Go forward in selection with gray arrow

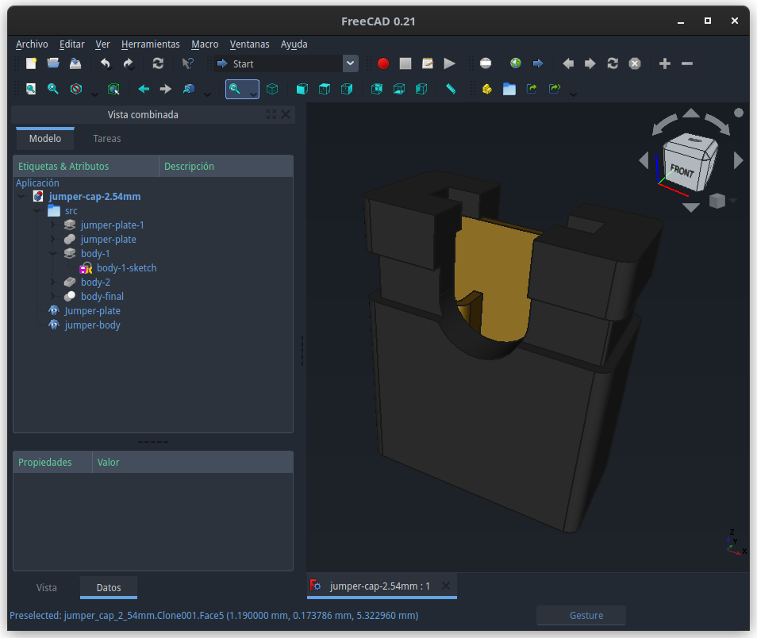pyautogui.click(x=166, y=89)
